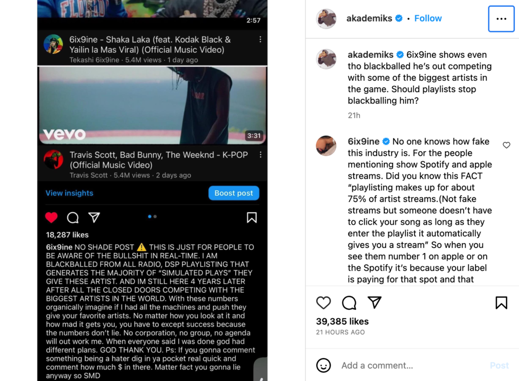The image size is (519, 381).
Task: Open comments via speech bubble icon
Action: 349,303
